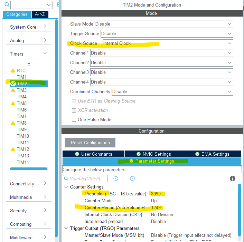Click the timer list sort arrows

point(29,64)
